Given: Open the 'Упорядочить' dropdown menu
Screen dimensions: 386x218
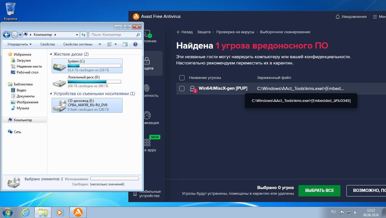Looking at the screenshot, I should [x=19, y=44].
